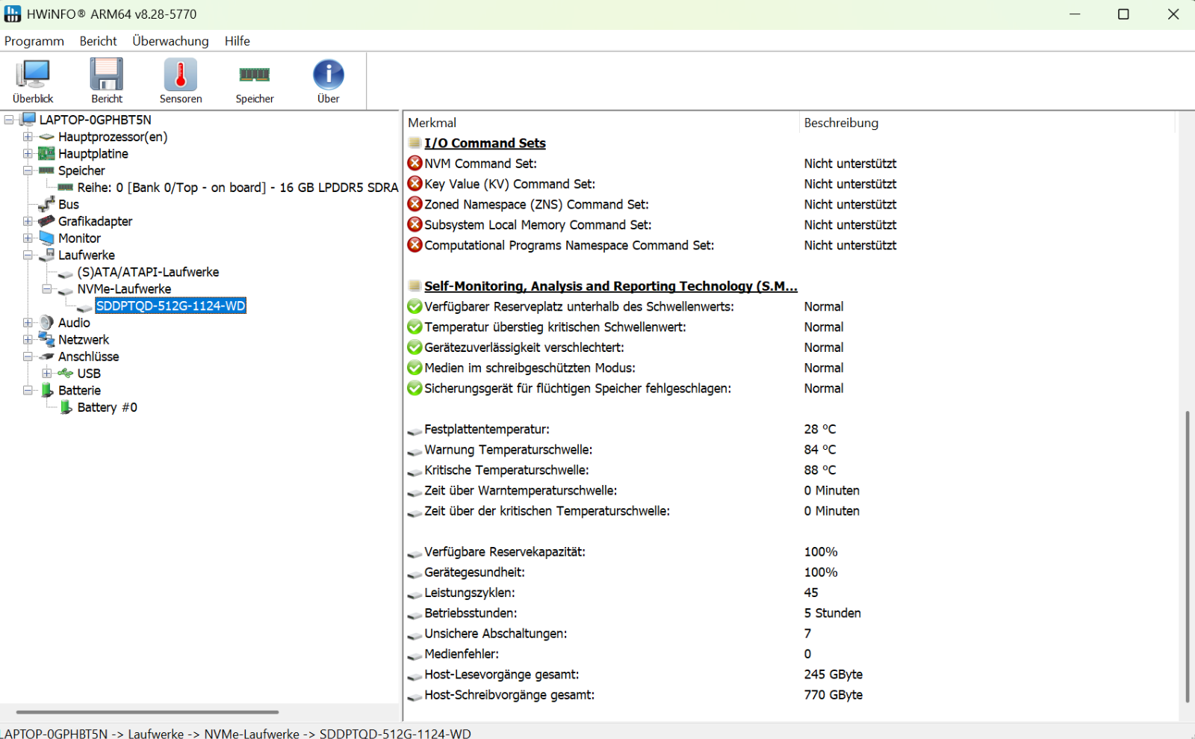Viewport: 1195px width, 739px height.
Task: Open the Überwachung menu
Action: coord(170,41)
